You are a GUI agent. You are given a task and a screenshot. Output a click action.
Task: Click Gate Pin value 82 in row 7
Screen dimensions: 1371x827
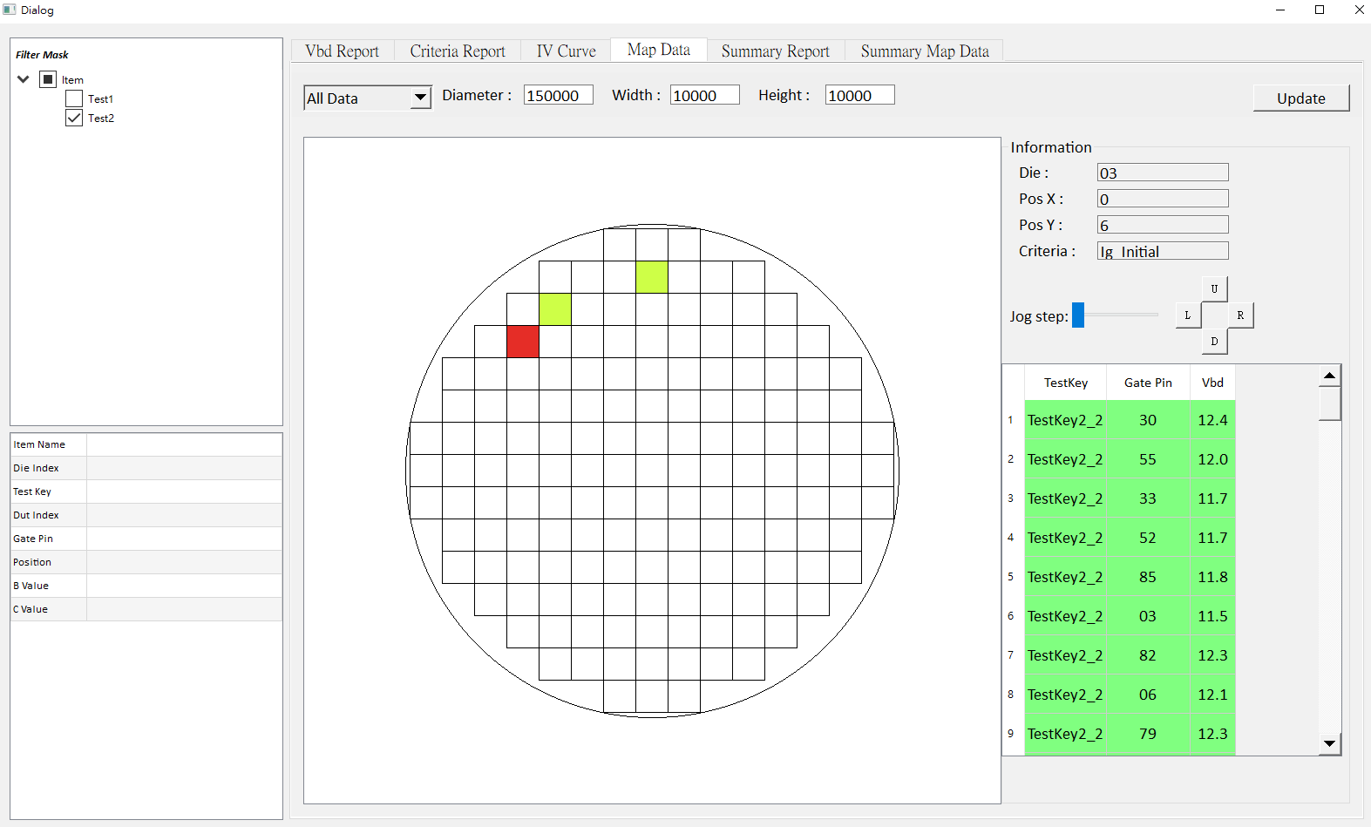[x=1148, y=655]
